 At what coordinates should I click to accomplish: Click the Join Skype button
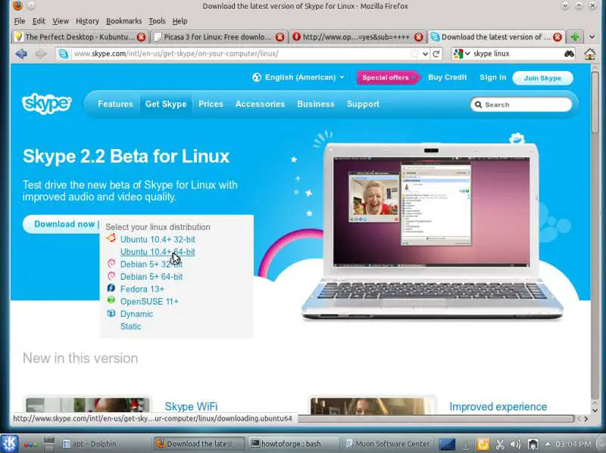click(542, 78)
